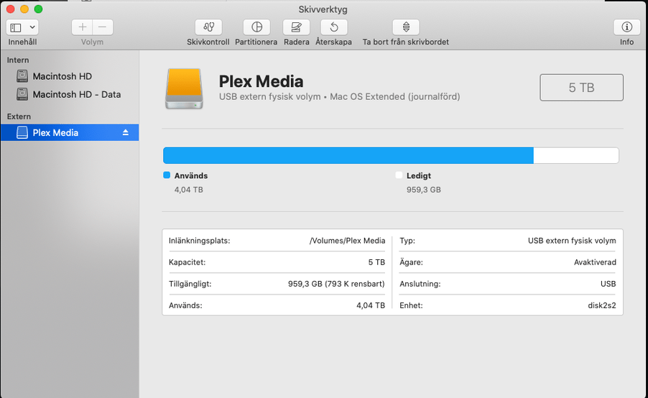Click '959,3 GB (793 K rensbart)' value
Screen dimensions: 648x398
point(336,284)
